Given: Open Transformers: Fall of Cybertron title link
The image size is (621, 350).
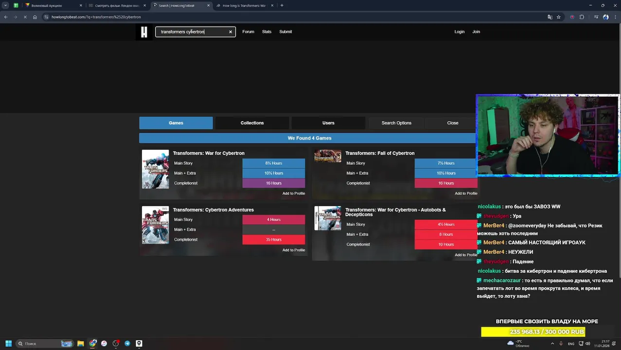Looking at the screenshot, I should [380, 153].
